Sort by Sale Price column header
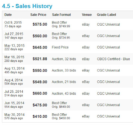133x127 pixels. point(38,15)
